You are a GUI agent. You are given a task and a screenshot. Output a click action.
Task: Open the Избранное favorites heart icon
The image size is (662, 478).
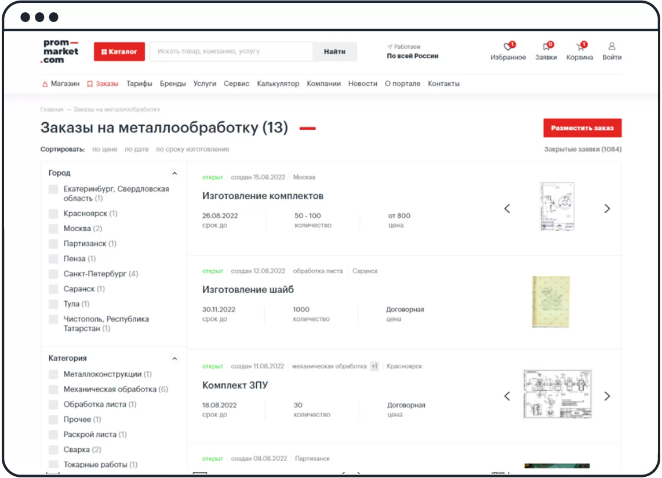(508, 46)
